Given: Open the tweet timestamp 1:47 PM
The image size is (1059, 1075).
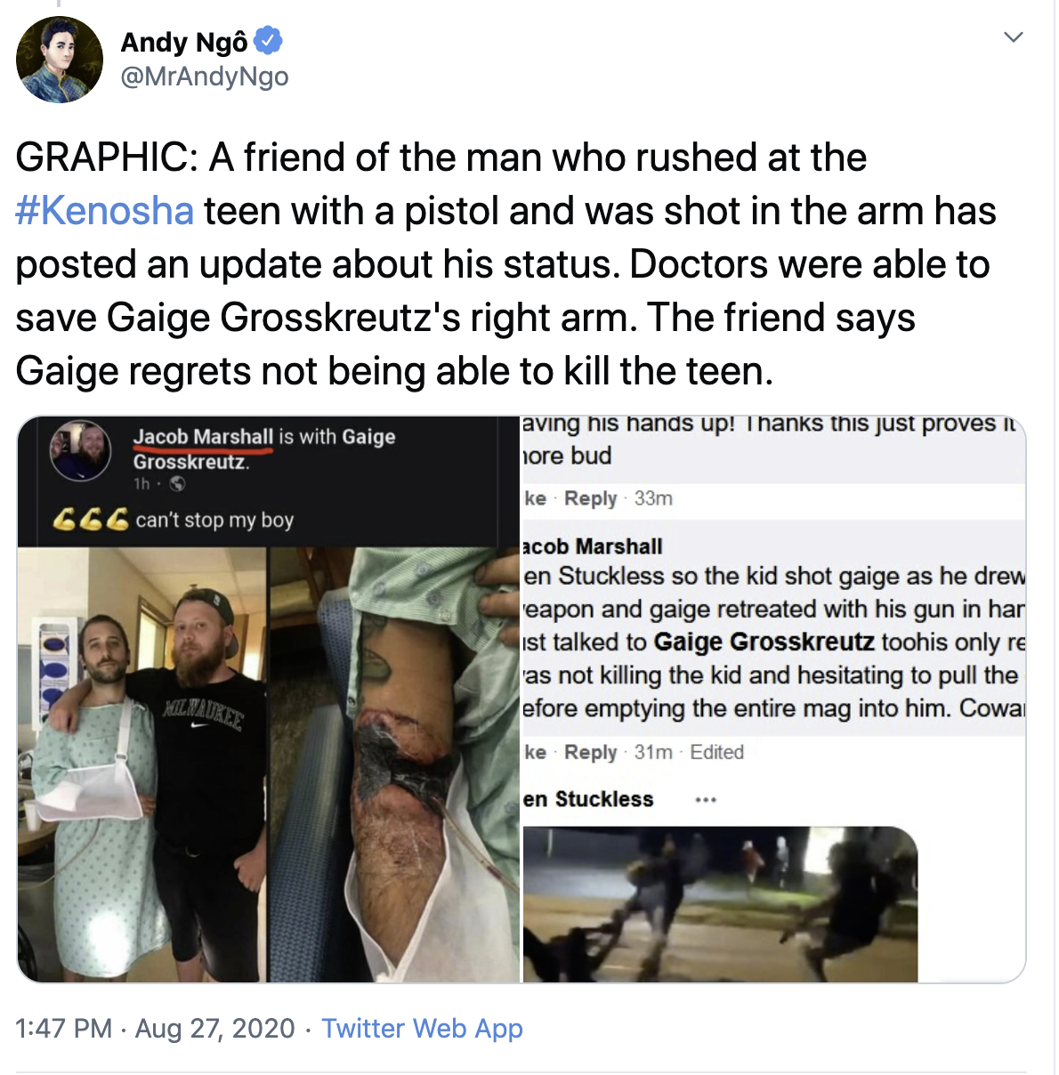Looking at the screenshot, I should click(x=64, y=1028).
